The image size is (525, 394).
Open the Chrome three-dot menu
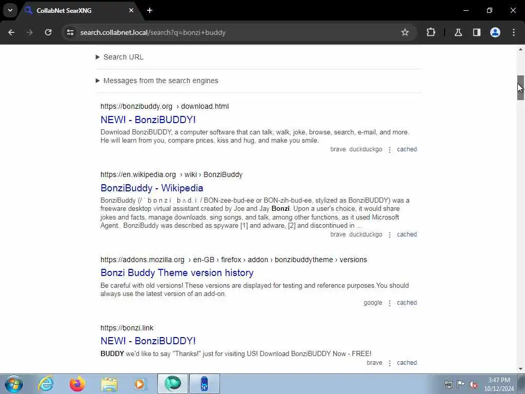(x=514, y=32)
